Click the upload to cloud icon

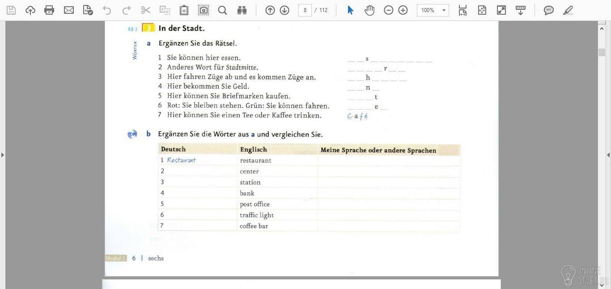pyautogui.click(x=30, y=10)
